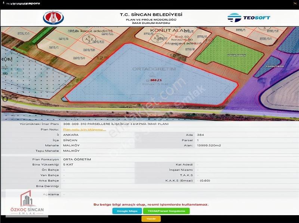Select the area value 13999.520m2
Image resolution: width=299 pixels, height=223 pixels.
209,145
